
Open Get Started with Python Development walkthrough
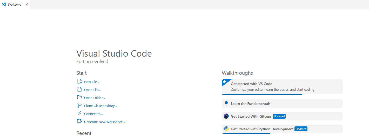(x=282, y=129)
